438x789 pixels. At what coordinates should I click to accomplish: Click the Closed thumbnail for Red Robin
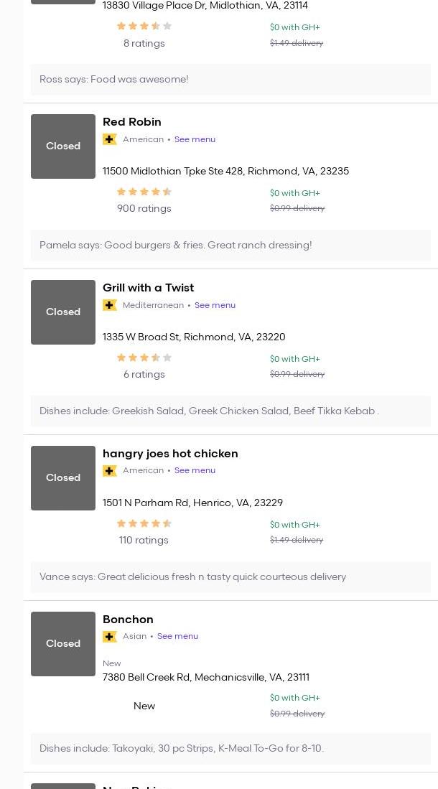(x=63, y=146)
